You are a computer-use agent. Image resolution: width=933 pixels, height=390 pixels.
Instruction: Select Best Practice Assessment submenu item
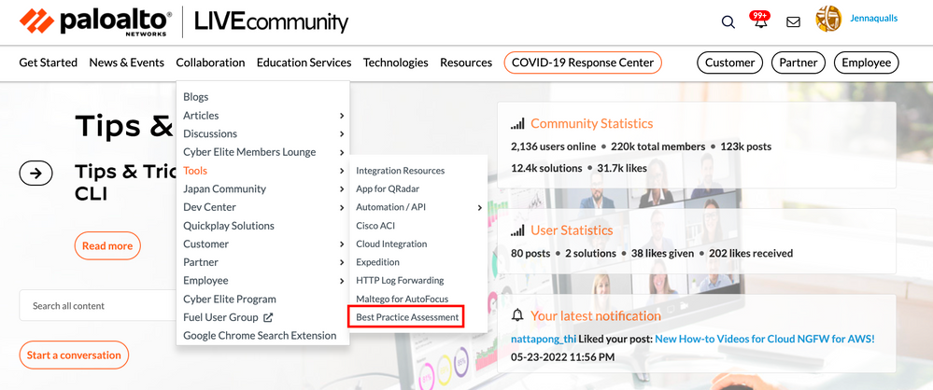(x=407, y=317)
